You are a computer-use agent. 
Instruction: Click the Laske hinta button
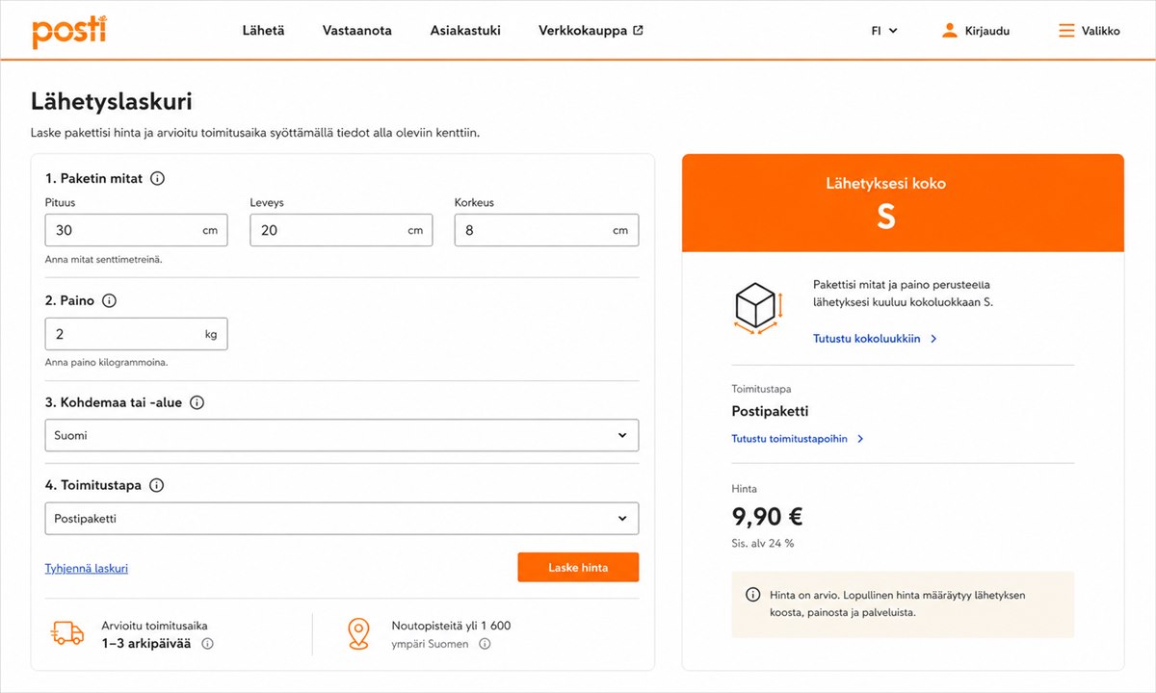[578, 568]
